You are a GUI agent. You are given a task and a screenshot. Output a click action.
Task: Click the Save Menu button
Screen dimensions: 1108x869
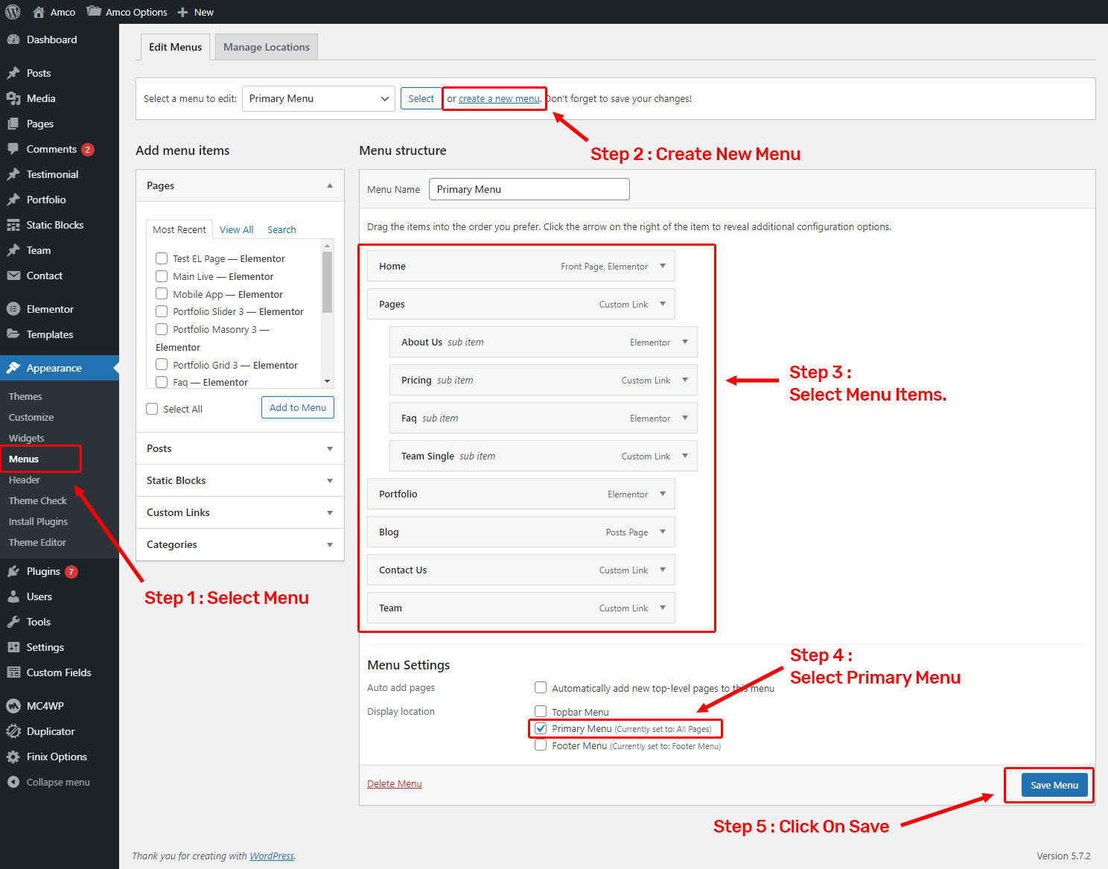[1054, 785]
